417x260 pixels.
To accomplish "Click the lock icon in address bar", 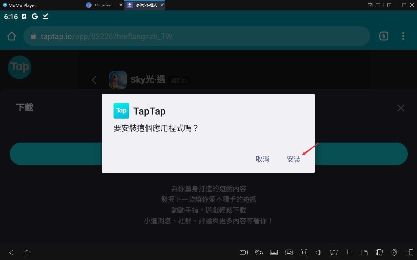I will coord(33,36).
